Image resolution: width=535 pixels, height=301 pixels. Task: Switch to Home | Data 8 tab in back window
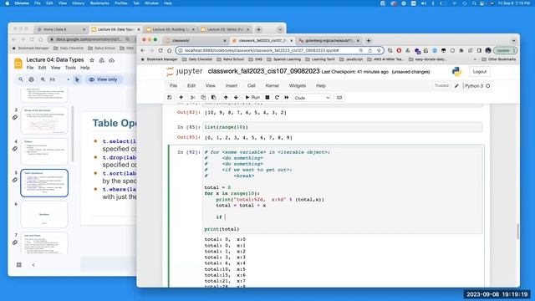click(x=60, y=30)
